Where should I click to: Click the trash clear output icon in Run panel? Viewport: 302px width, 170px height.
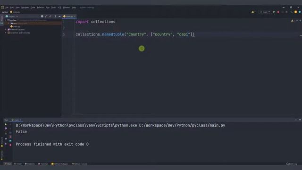[x=10, y=145]
